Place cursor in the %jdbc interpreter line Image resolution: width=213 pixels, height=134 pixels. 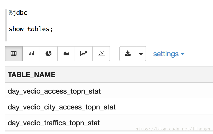coord(18,13)
